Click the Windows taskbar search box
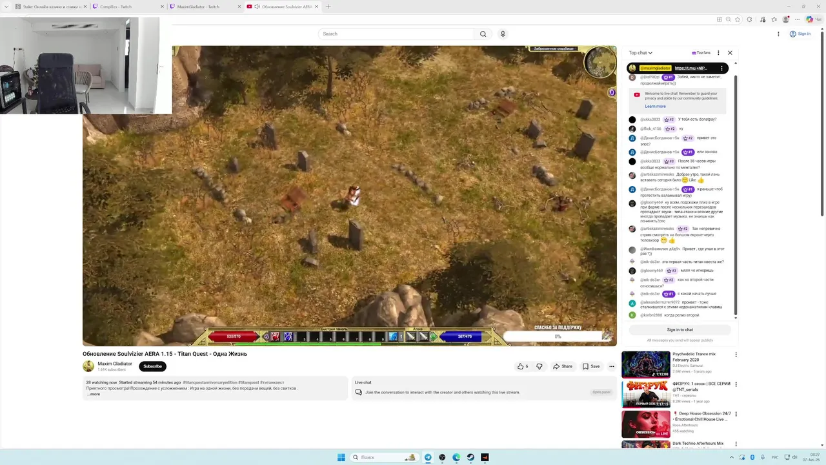 point(384,457)
